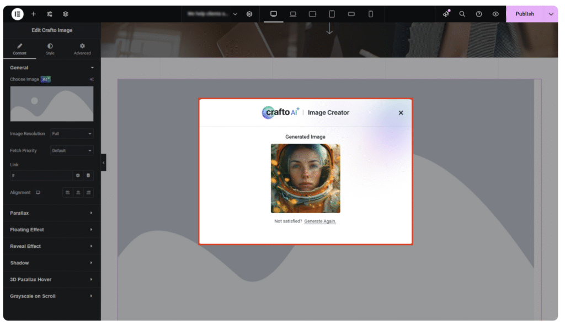The width and height of the screenshot is (565, 326).
Task: Switch to desktop device view
Action: [x=273, y=14]
